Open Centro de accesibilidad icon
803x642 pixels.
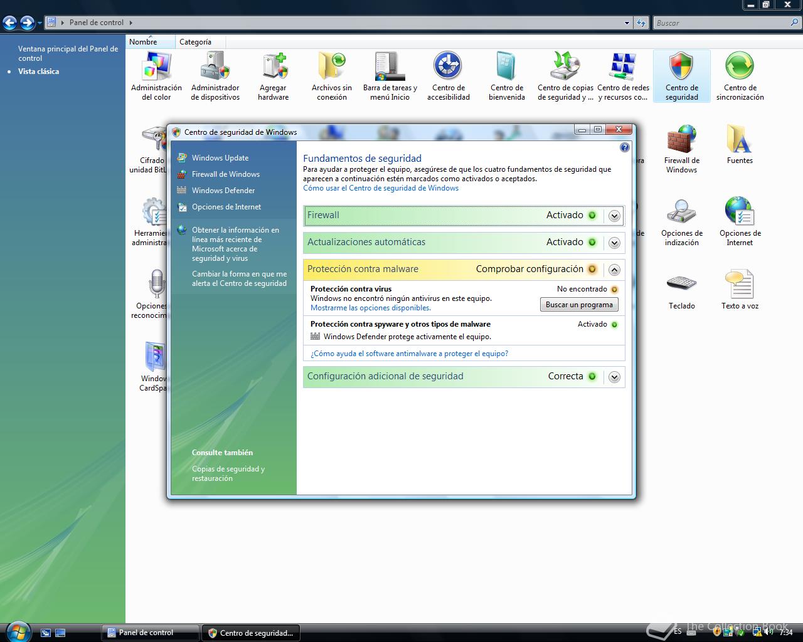tap(448, 76)
